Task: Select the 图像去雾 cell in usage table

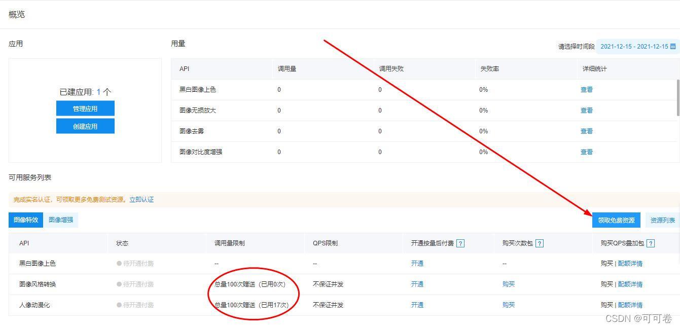Action: point(192,131)
